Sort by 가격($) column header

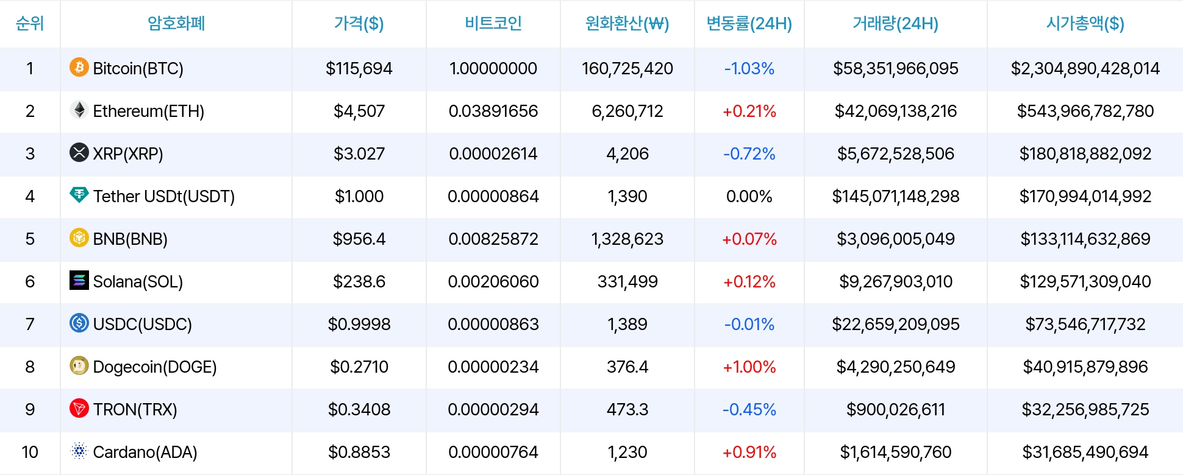pos(359,23)
